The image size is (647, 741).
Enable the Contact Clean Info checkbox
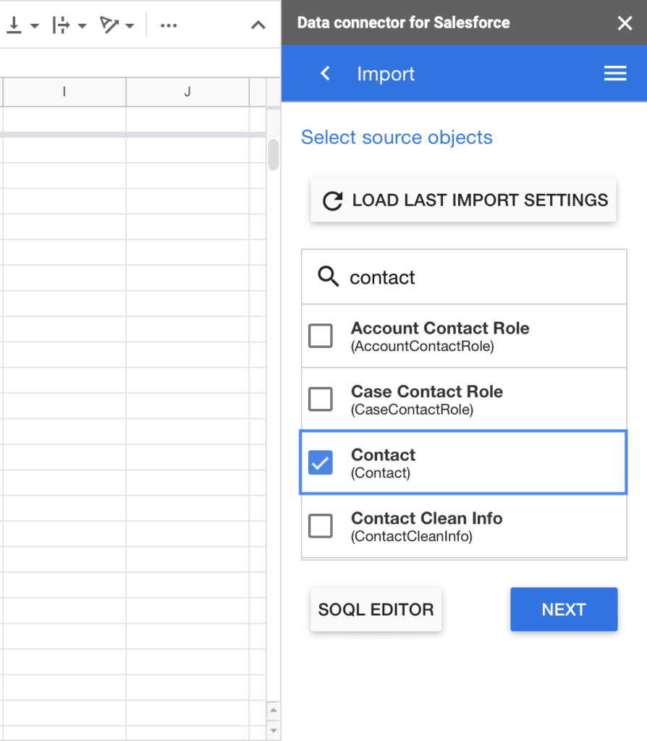pos(321,526)
